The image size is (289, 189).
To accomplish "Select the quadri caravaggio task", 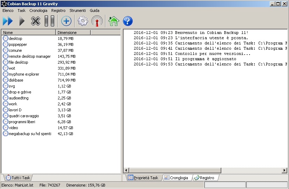I will point(24,116).
